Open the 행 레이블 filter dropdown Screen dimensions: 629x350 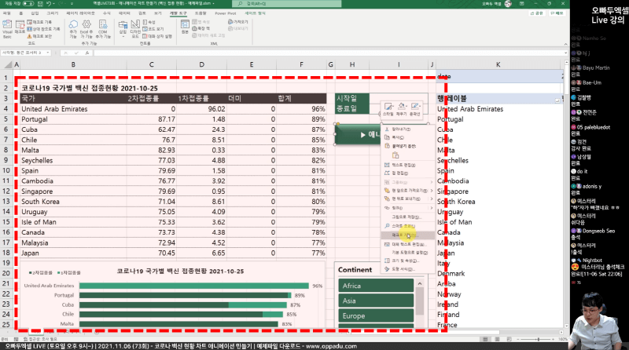click(x=557, y=100)
